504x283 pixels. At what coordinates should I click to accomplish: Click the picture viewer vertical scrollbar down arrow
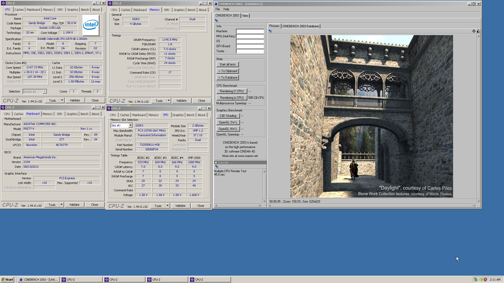pos(479,201)
